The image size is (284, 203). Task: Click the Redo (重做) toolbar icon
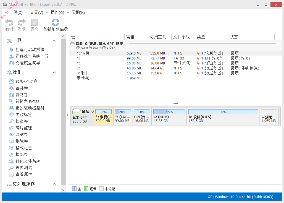[22, 22]
